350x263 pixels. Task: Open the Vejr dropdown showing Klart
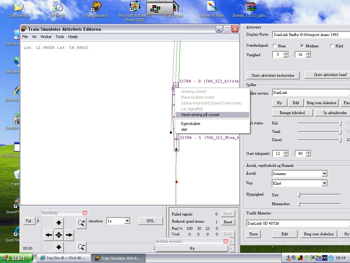click(325, 183)
